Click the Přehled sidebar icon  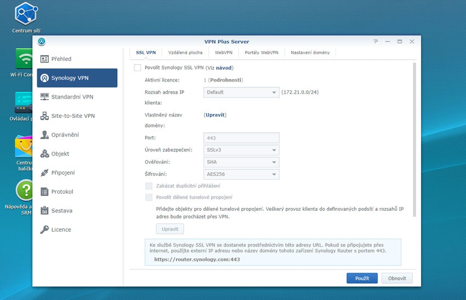coord(44,59)
